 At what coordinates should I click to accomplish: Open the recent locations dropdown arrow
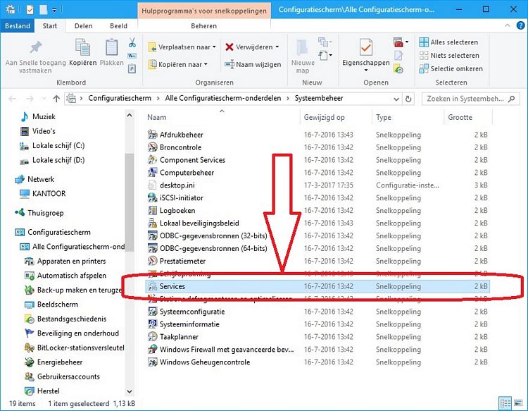pos(44,99)
